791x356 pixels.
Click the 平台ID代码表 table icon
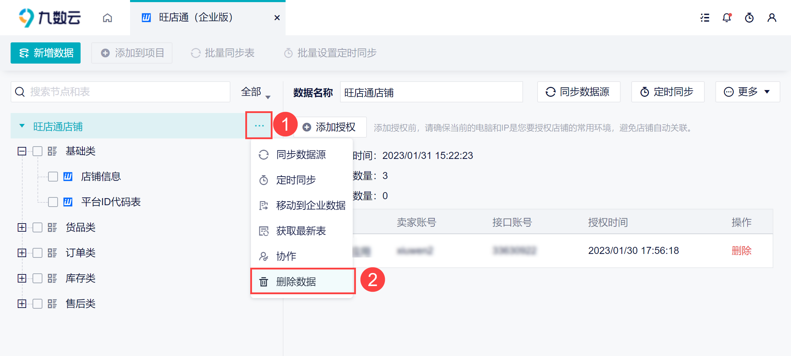coord(68,202)
